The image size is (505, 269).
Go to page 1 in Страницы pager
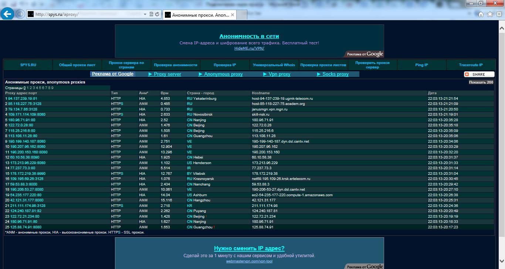pos(28,88)
